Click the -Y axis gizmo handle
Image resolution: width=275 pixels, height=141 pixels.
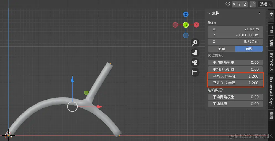(x=186, y=25)
